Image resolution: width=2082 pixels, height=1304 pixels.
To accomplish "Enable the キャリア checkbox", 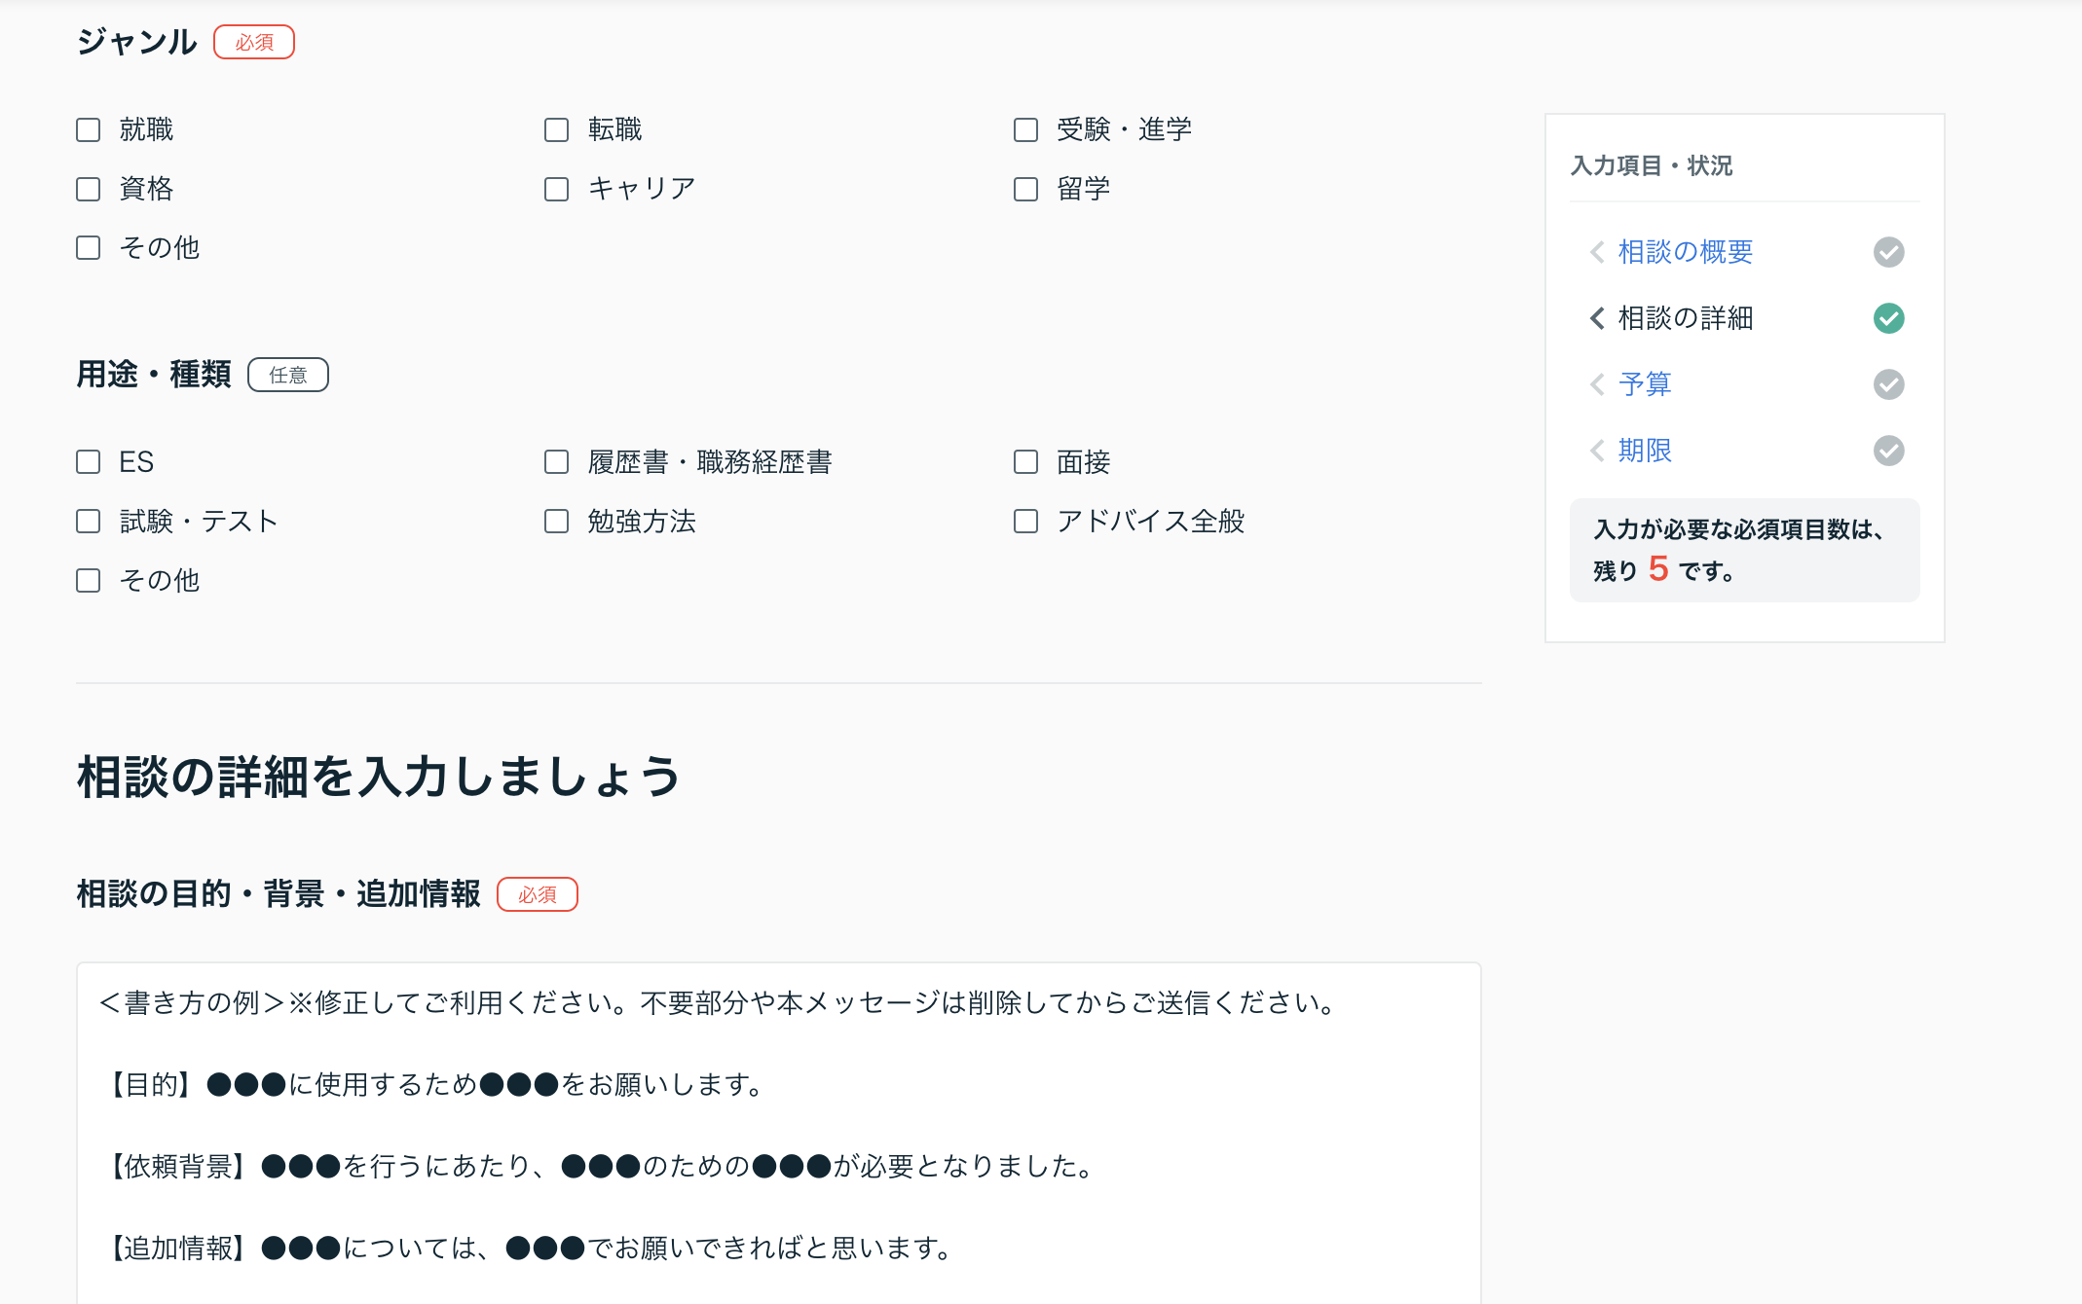I will click(x=556, y=189).
